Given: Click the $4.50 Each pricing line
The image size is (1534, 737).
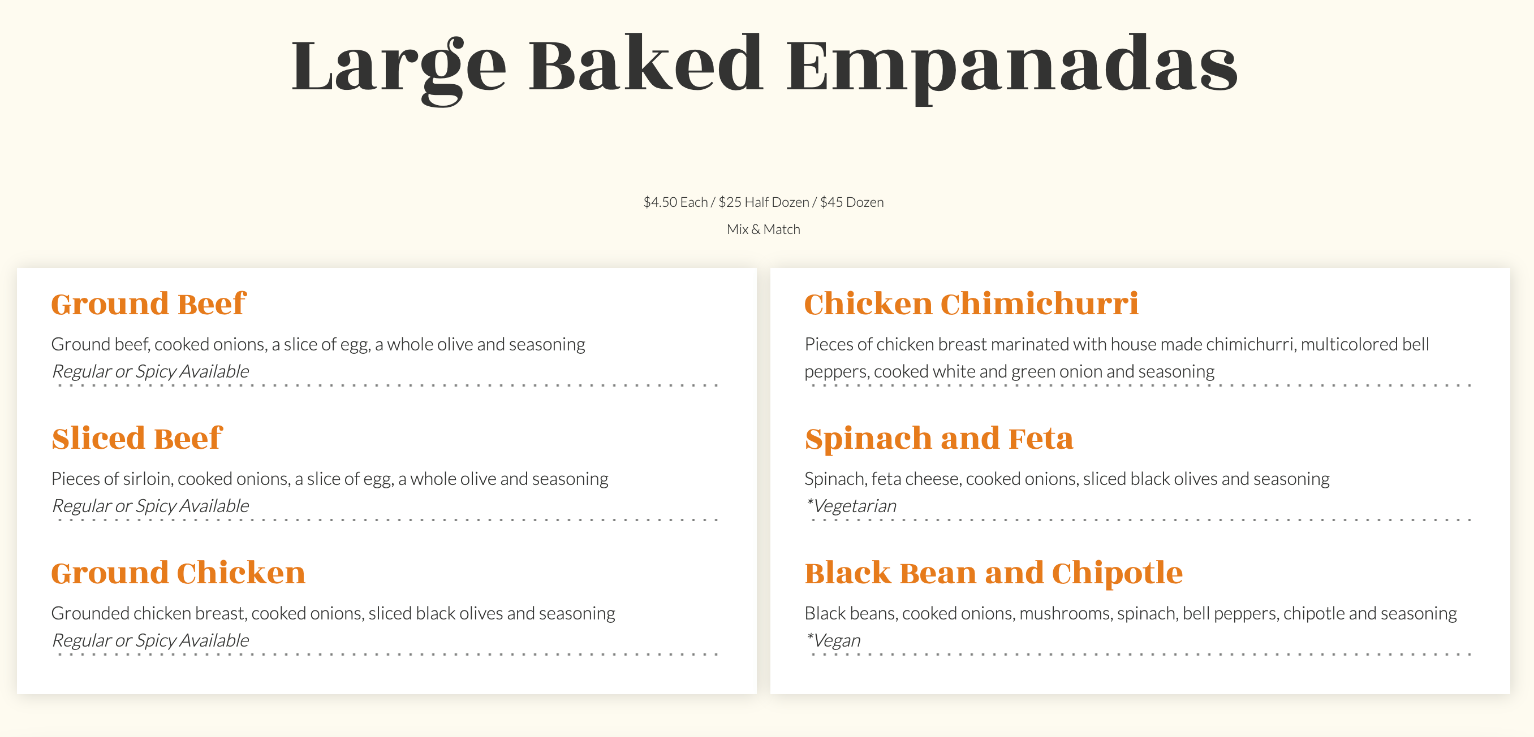Looking at the screenshot, I should click(764, 202).
